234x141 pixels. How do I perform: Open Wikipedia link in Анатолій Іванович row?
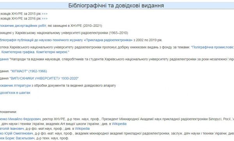(82, 129)
